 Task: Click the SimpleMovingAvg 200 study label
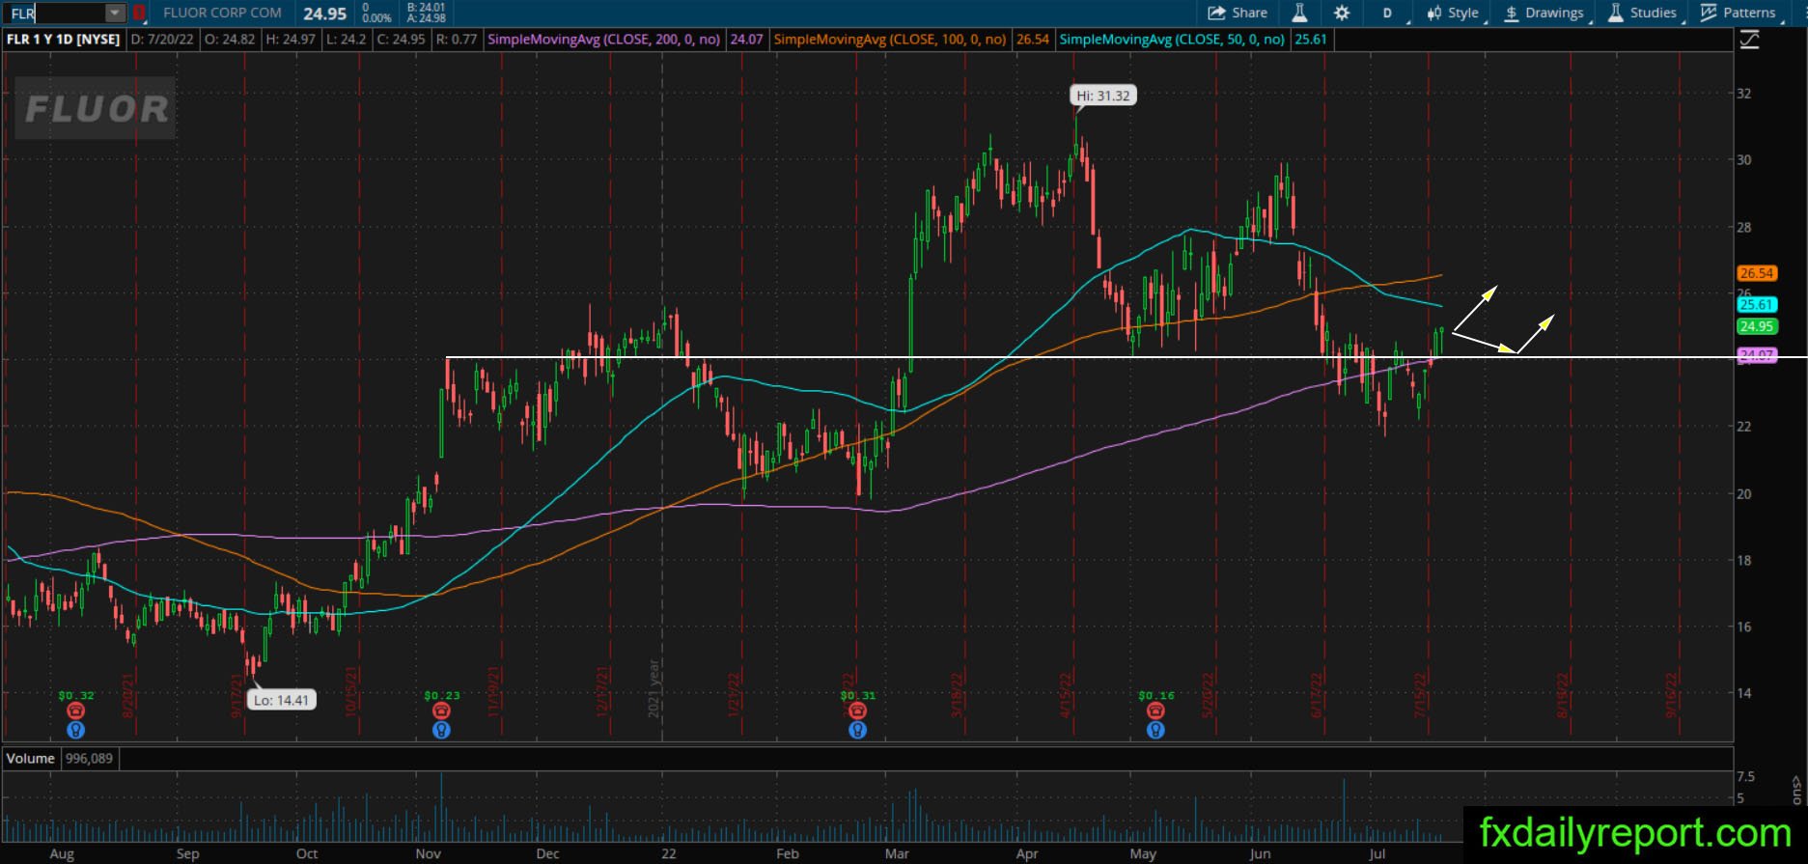pos(604,40)
